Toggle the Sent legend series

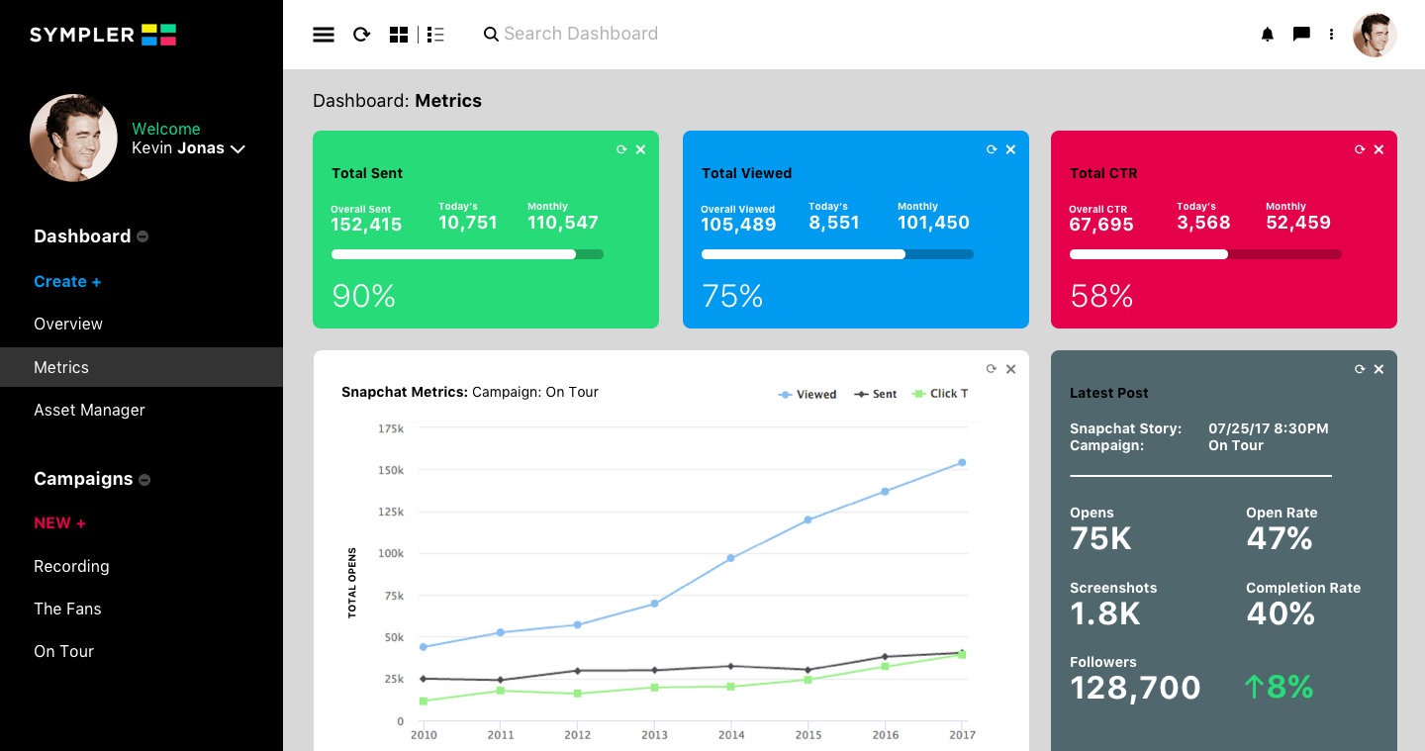[x=876, y=395]
